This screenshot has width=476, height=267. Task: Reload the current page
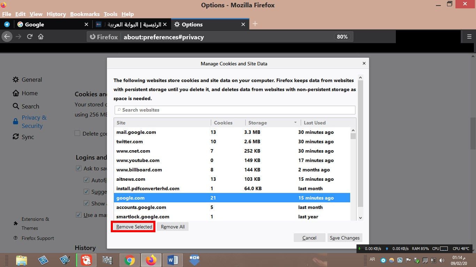click(x=30, y=37)
